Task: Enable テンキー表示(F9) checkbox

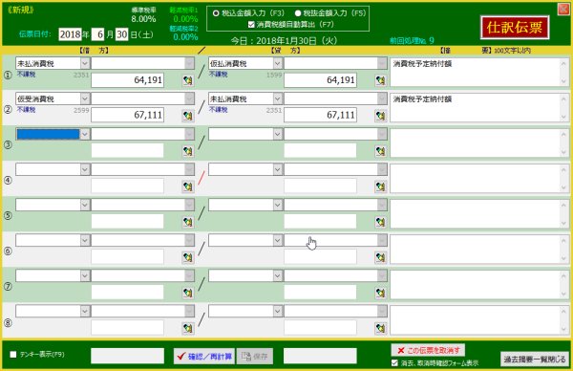Action: tap(13, 354)
